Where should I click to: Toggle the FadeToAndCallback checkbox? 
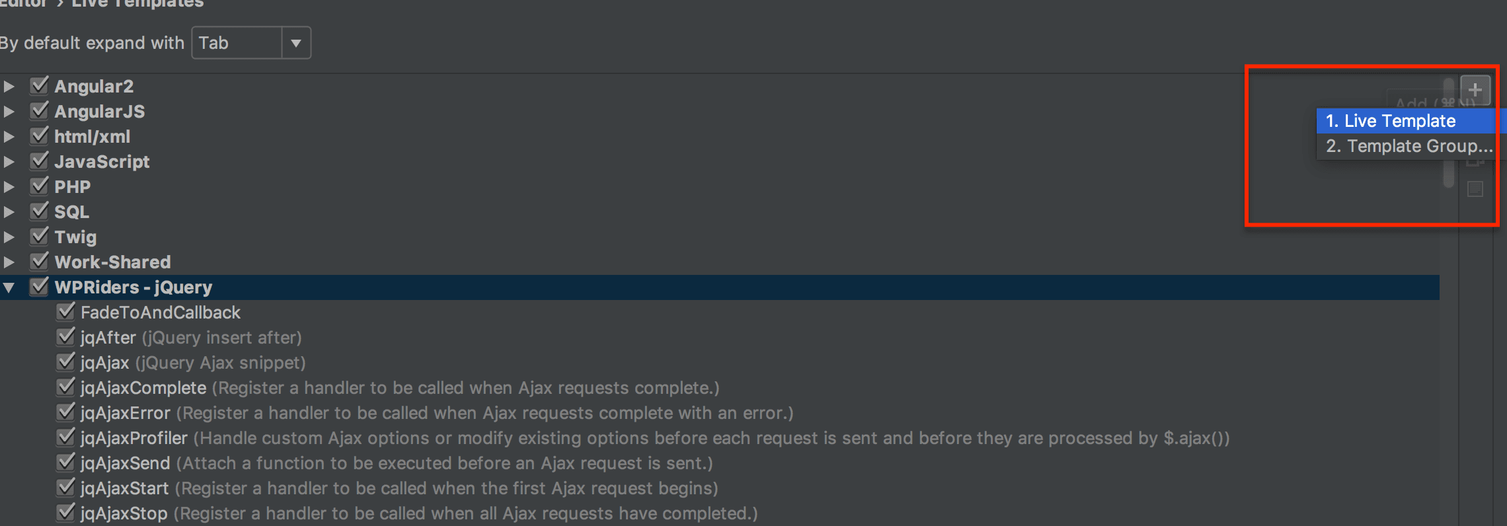pos(66,312)
